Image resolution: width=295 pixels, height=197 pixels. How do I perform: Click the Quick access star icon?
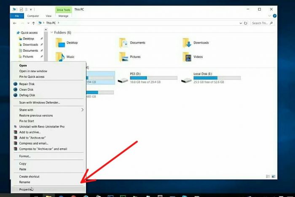pos(18,33)
